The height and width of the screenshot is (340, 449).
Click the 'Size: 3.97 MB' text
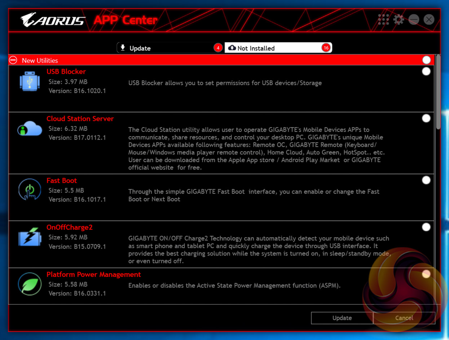point(68,82)
